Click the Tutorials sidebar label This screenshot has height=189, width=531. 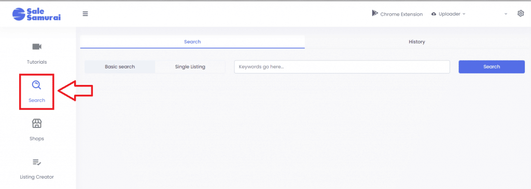click(37, 62)
